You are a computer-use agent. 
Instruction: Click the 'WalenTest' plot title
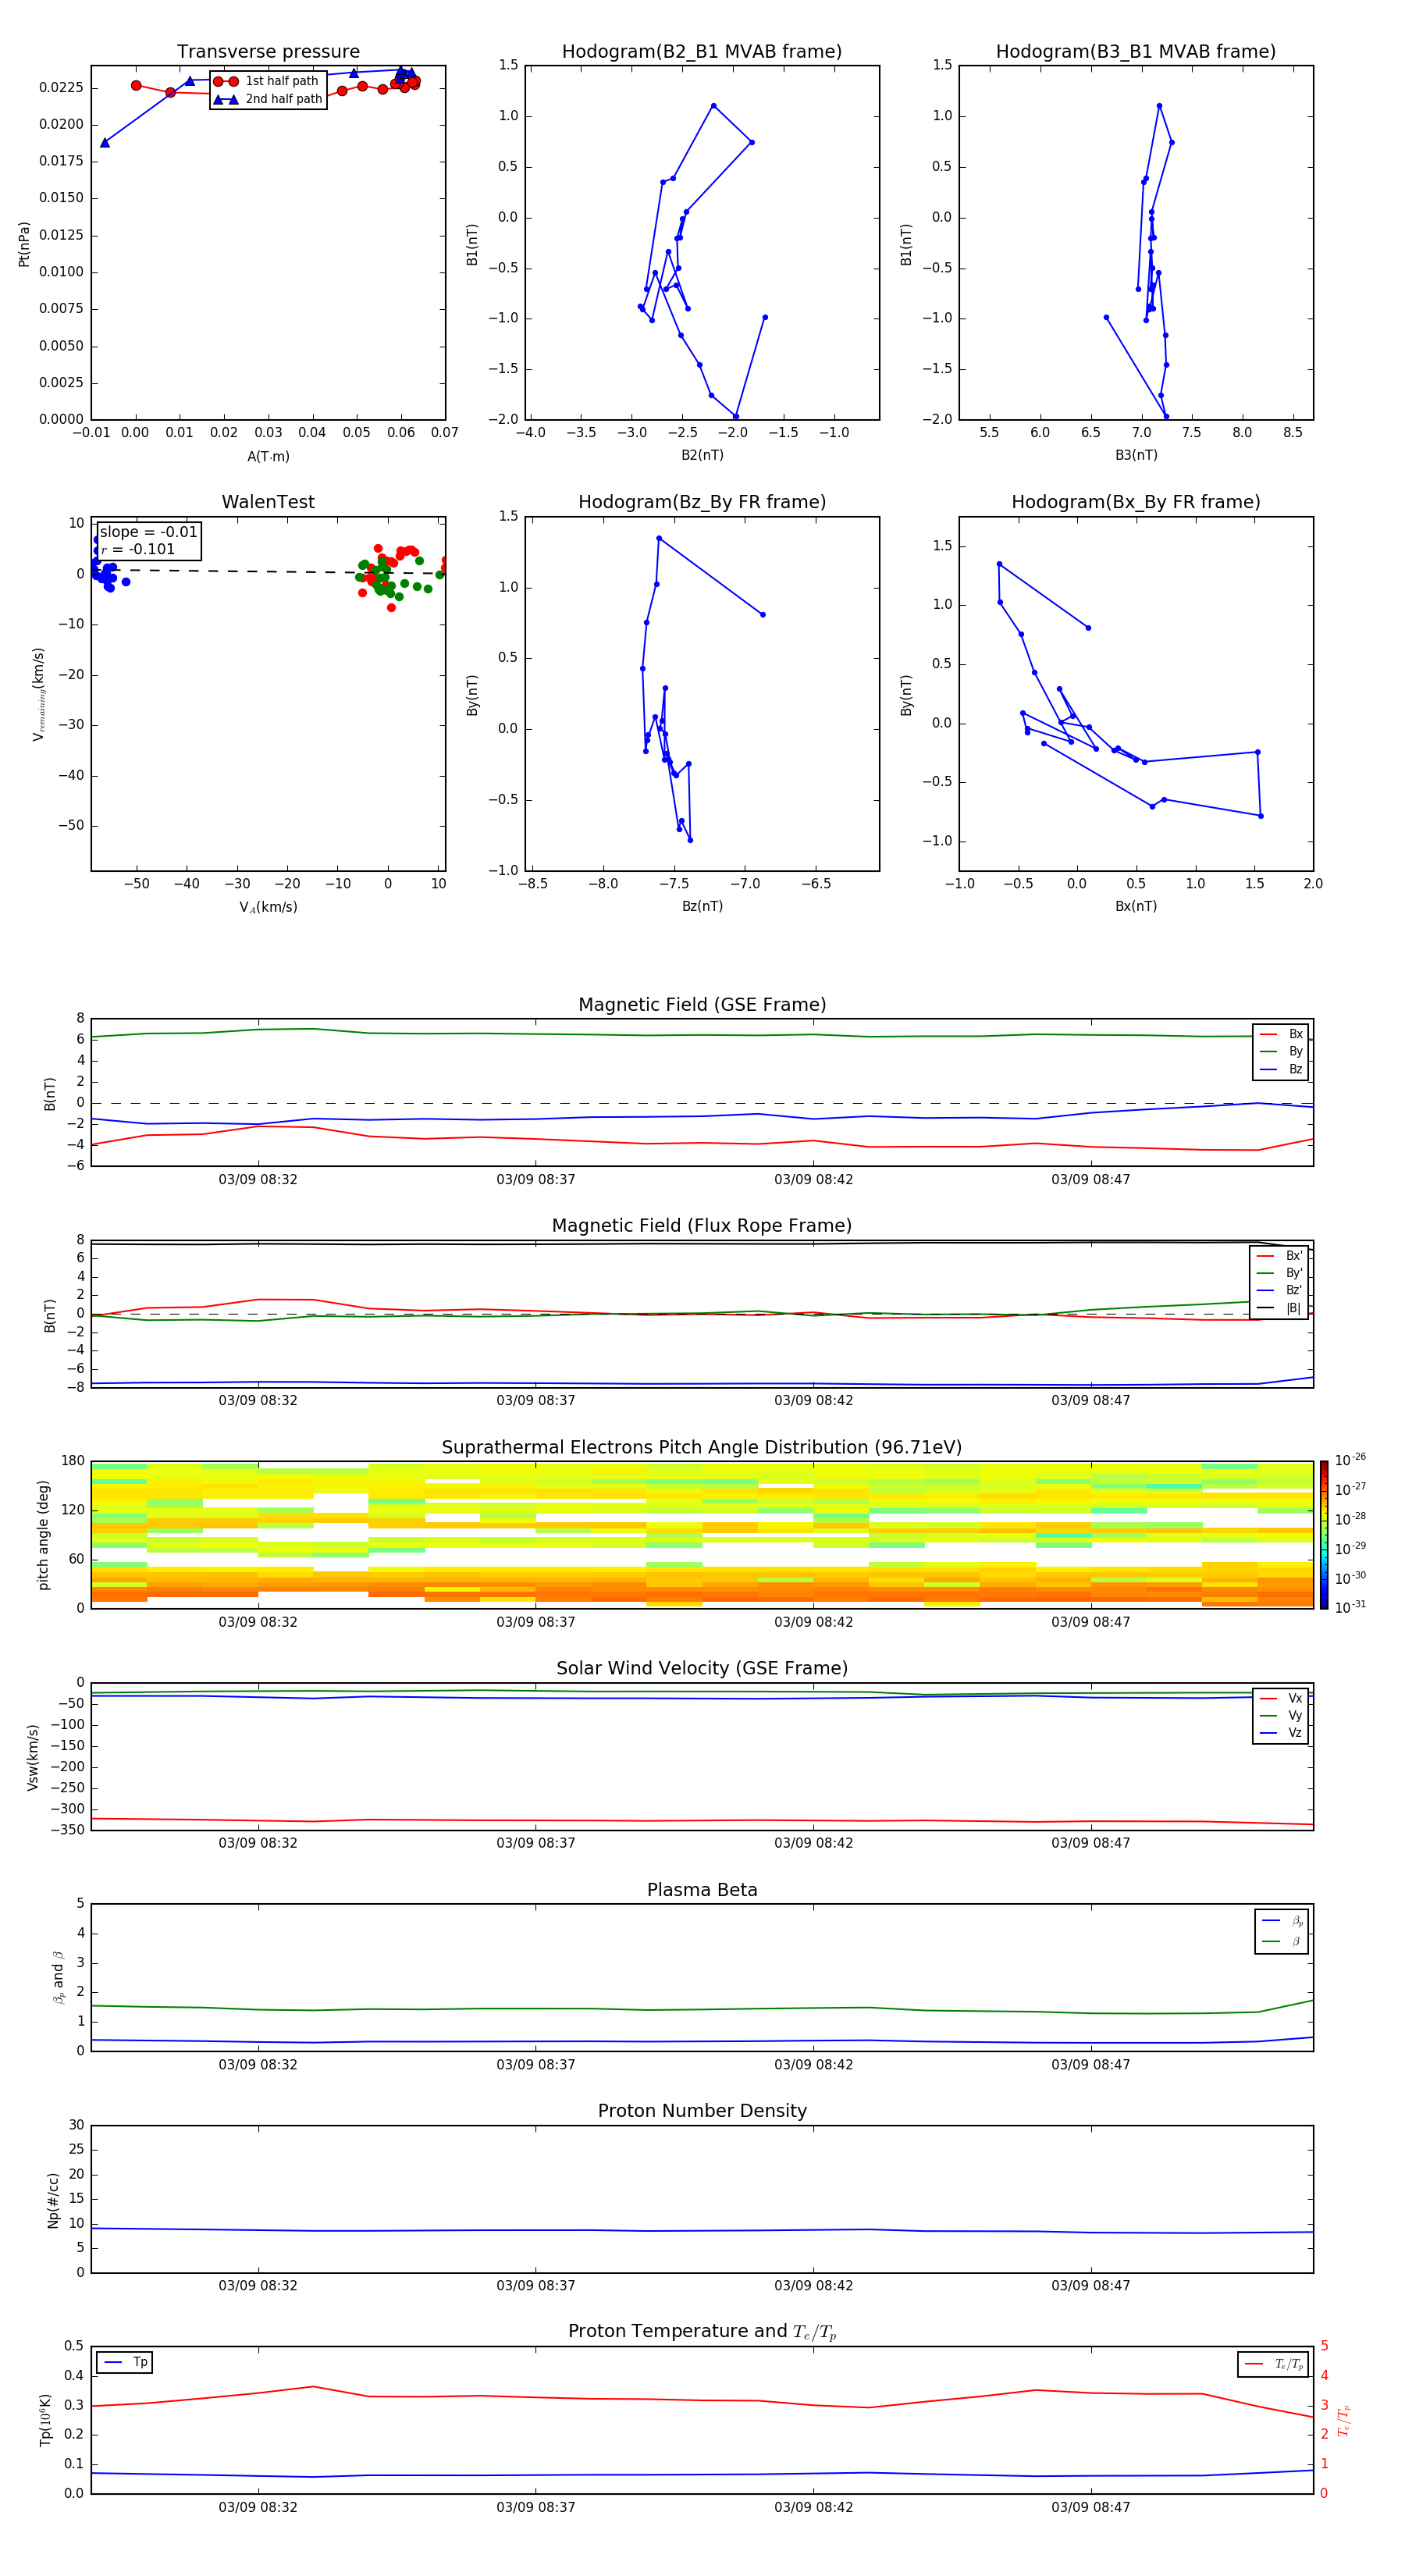(268, 502)
